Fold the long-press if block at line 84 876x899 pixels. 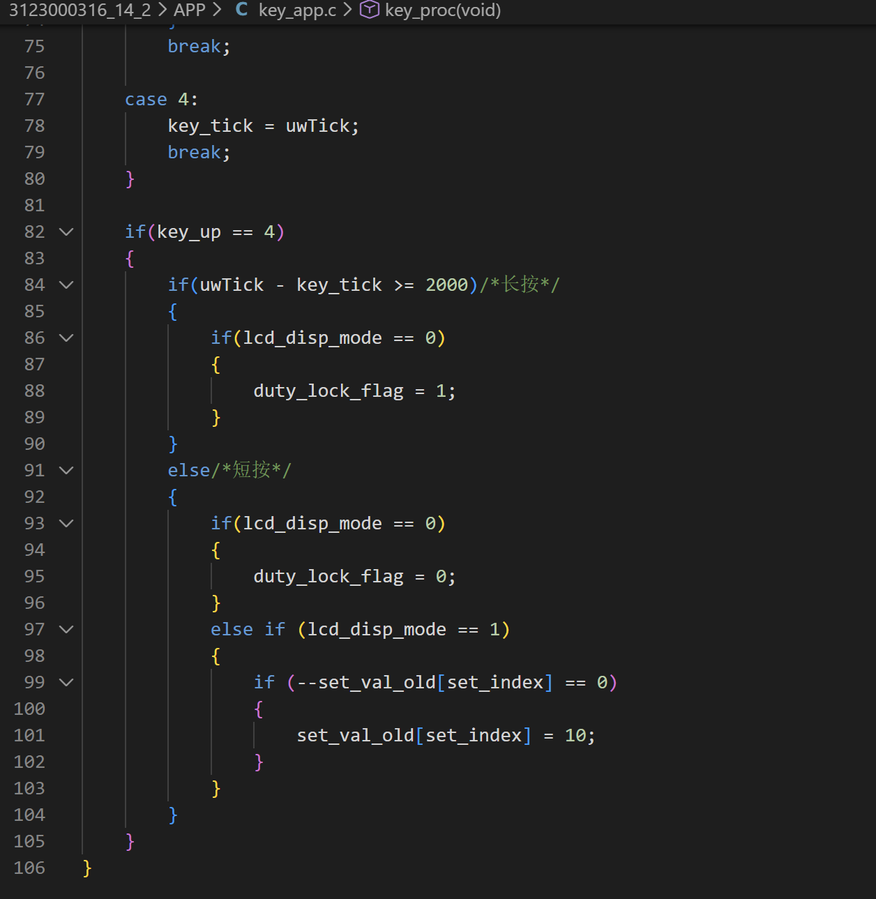[66, 285]
